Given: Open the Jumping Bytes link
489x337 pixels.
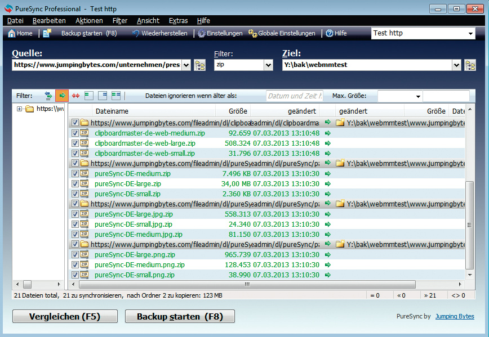Looking at the screenshot, I should click(x=454, y=317).
